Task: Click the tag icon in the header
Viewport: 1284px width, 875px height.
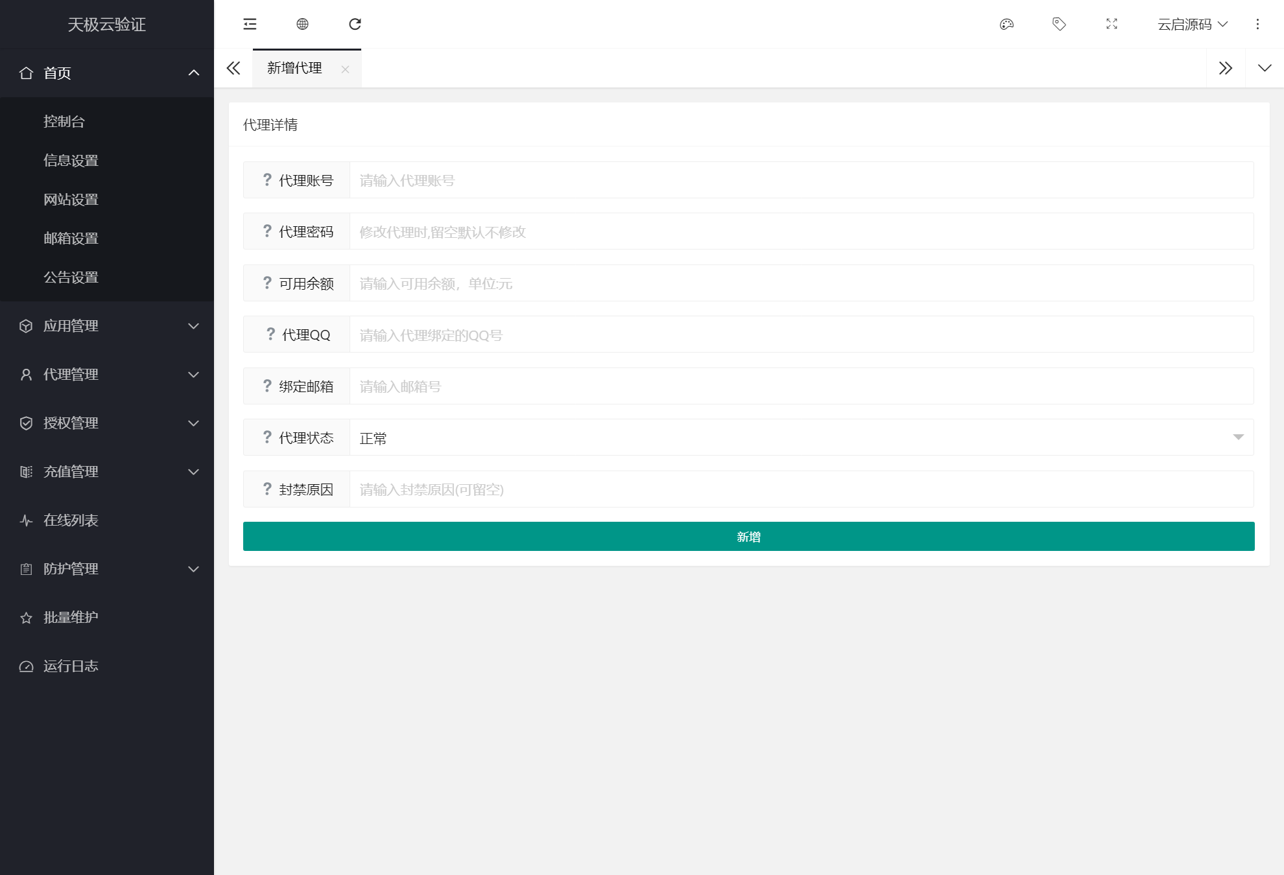Action: 1058,24
